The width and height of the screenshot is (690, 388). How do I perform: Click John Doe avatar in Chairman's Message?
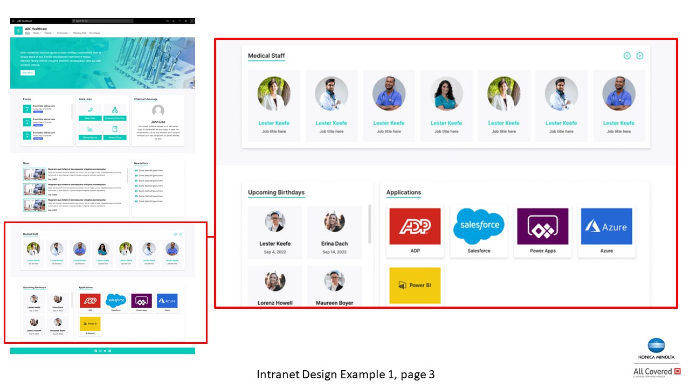[158, 110]
